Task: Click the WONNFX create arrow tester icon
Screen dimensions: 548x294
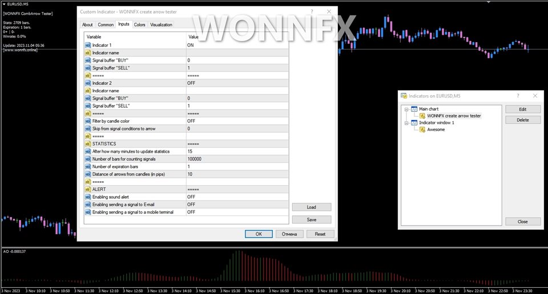Action: (x=422, y=116)
